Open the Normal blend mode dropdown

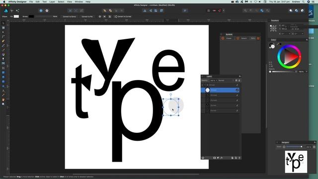coord(226,81)
